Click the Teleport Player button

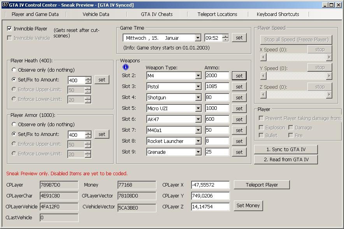click(x=262, y=185)
